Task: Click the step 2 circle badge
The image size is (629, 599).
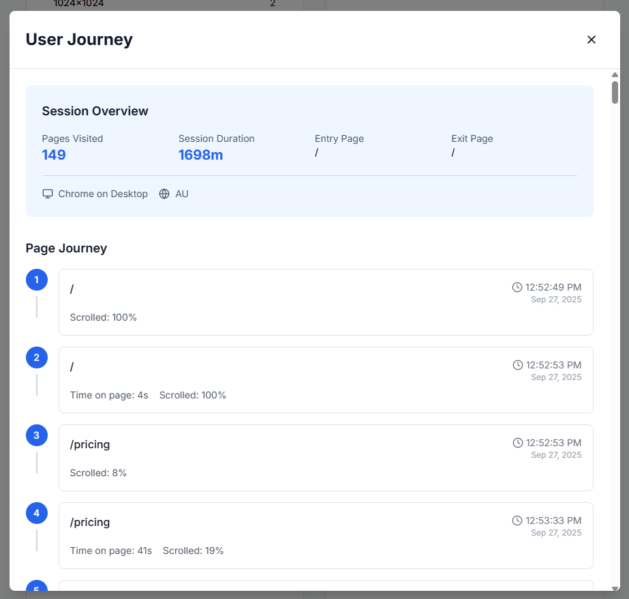Action: (36, 357)
